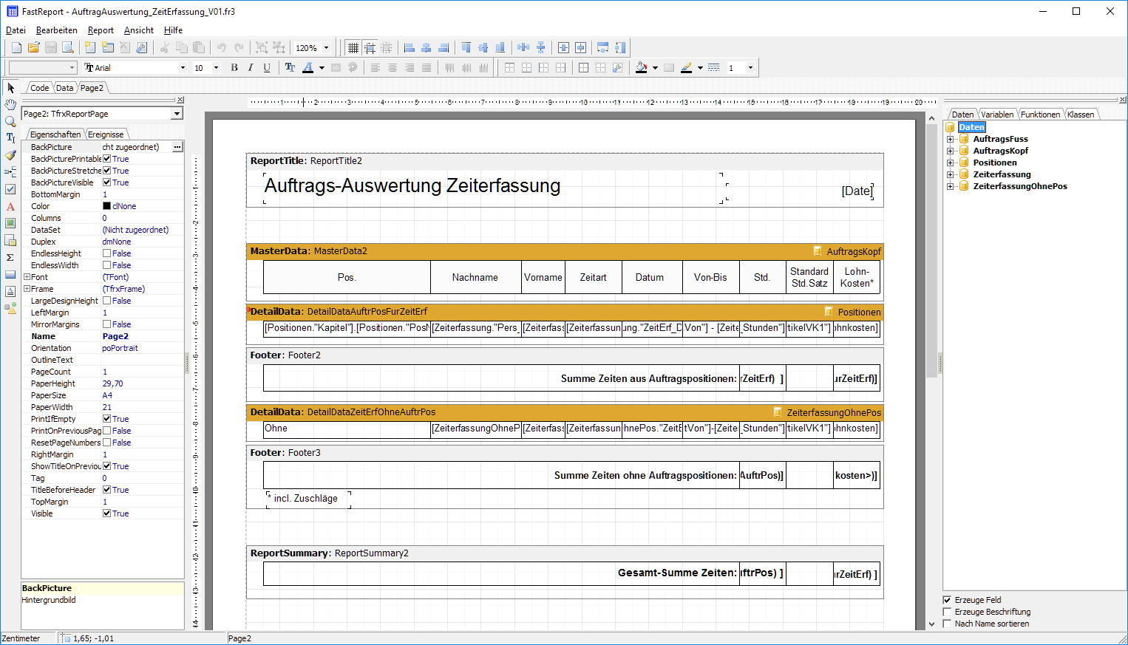Open the Arial font name dropdown
Viewport: 1128px width, 645px height.
coord(183,68)
